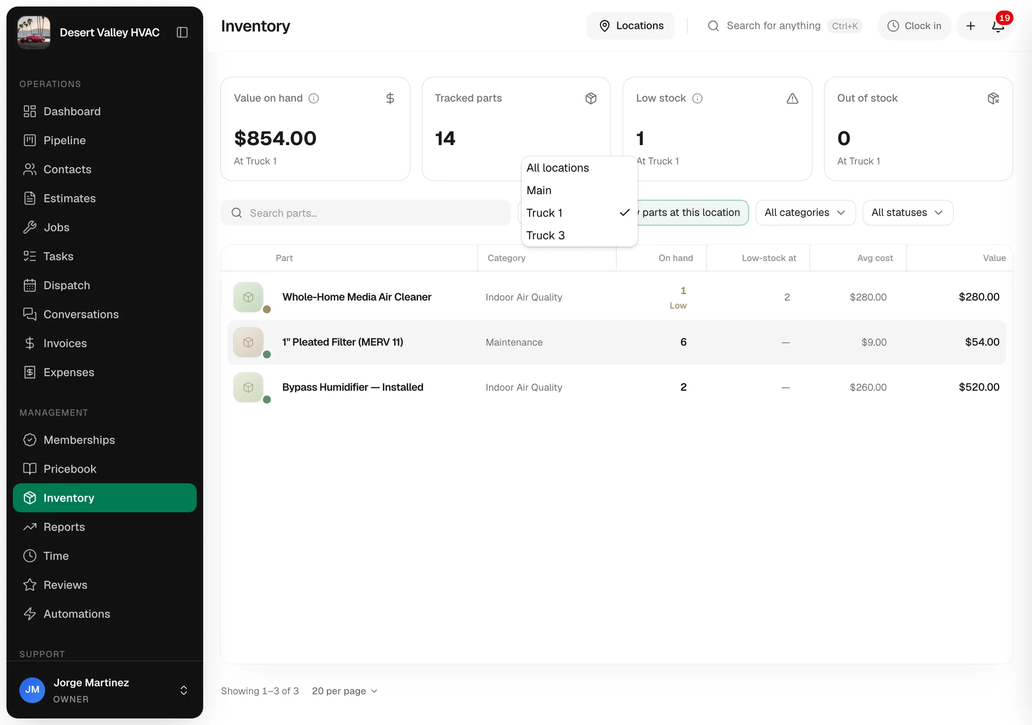The width and height of the screenshot is (1032, 725).
Task: Expand Jorge Martinez user menu
Action: [x=105, y=690]
